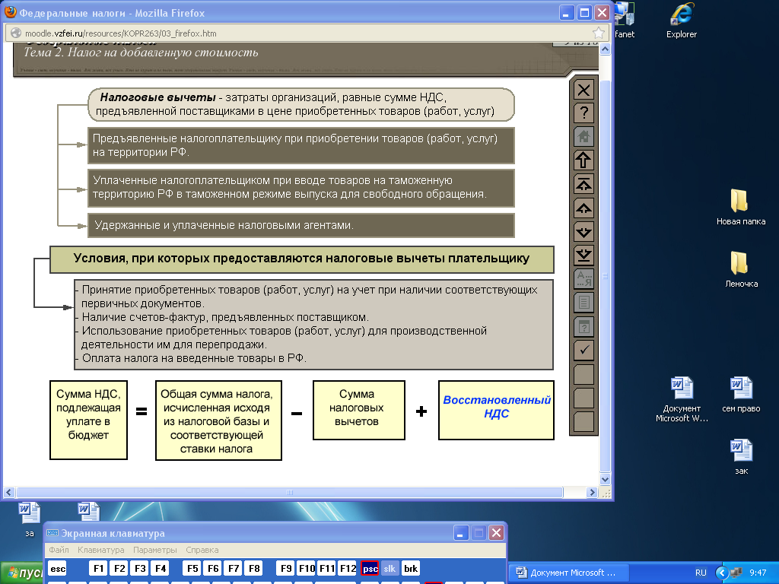
Task: Click the vertical scrollbar down arrow in Firefox
Action: pyautogui.click(x=605, y=480)
